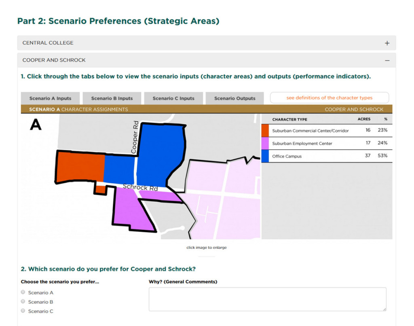Expand the Central College section plus icon

(x=387, y=43)
